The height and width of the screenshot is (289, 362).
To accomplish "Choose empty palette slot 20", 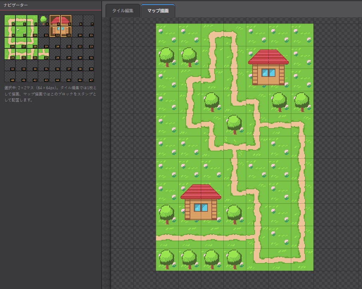I will pos(55,43).
